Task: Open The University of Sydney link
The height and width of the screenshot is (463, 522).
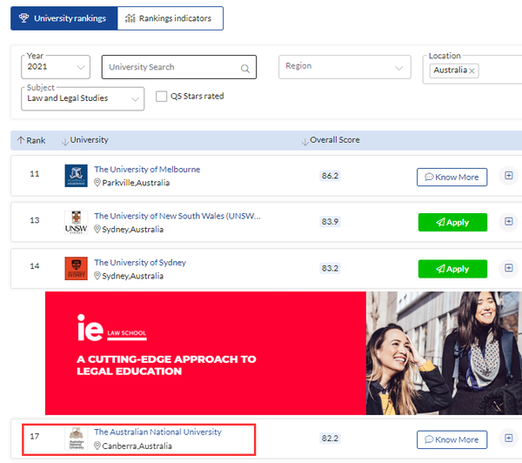Action: click(140, 263)
